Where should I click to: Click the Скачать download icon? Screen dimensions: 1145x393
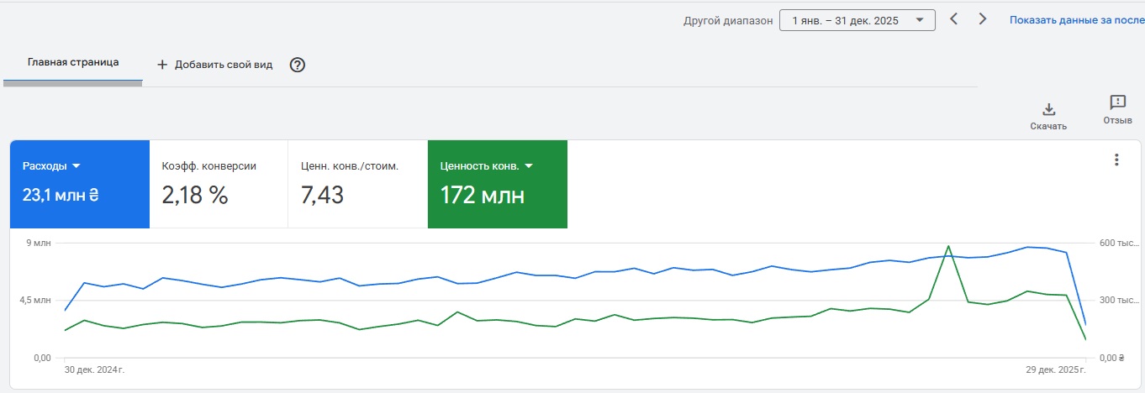[1048, 109]
